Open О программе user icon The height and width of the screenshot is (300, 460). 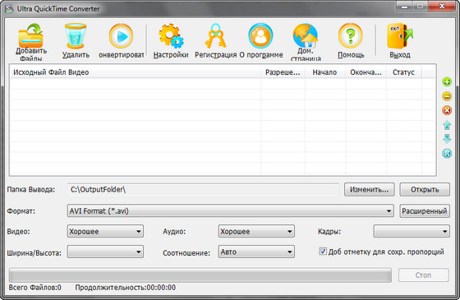[260, 36]
